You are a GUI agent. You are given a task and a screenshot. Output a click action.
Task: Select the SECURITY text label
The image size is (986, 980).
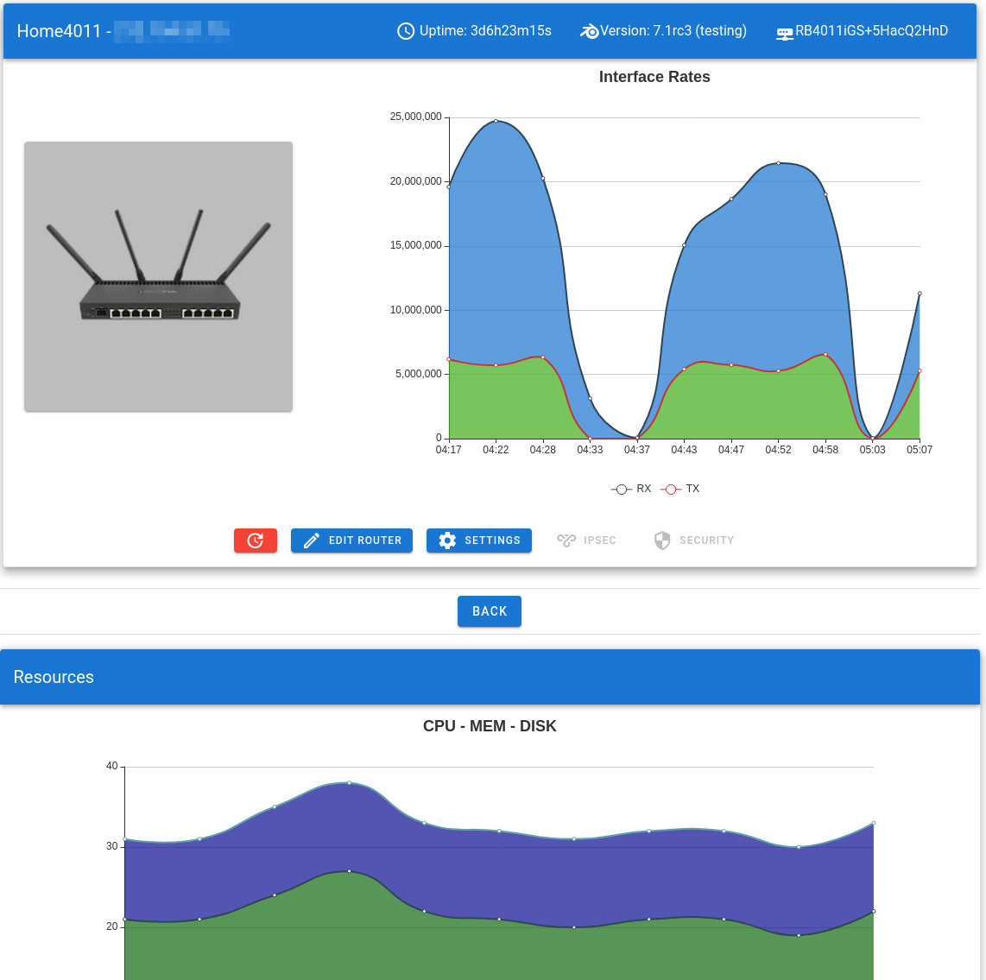(706, 541)
